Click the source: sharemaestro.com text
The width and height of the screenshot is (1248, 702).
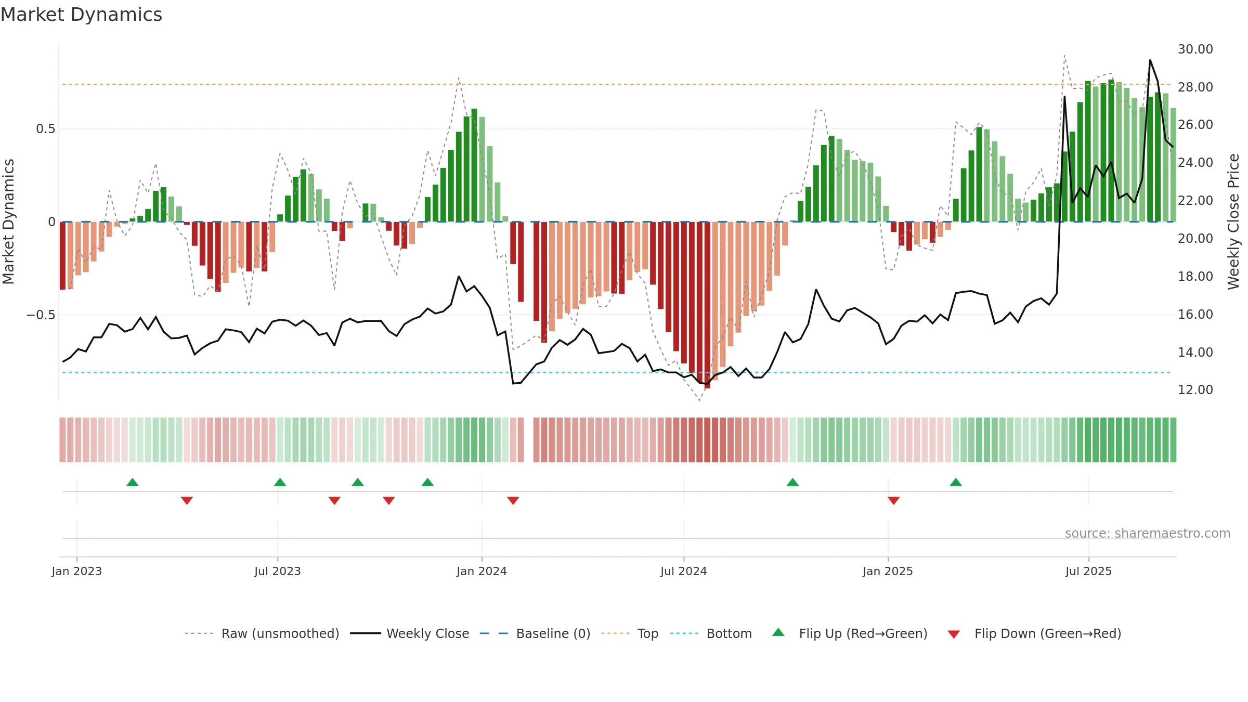(x=1148, y=533)
